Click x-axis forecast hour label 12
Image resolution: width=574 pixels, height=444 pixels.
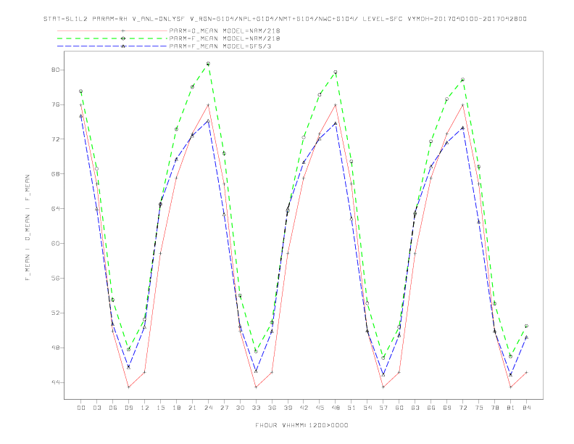coord(145,408)
